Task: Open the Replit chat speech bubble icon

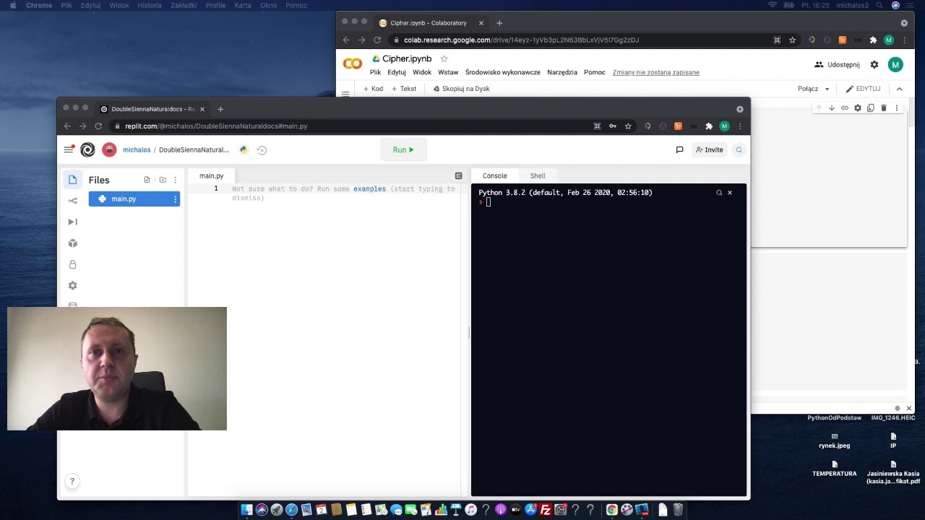Action: [x=679, y=149]
